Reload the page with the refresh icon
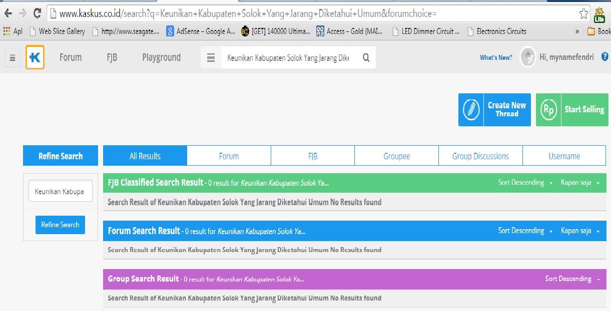This screenshot has width=611, height=311. (37, 13)
